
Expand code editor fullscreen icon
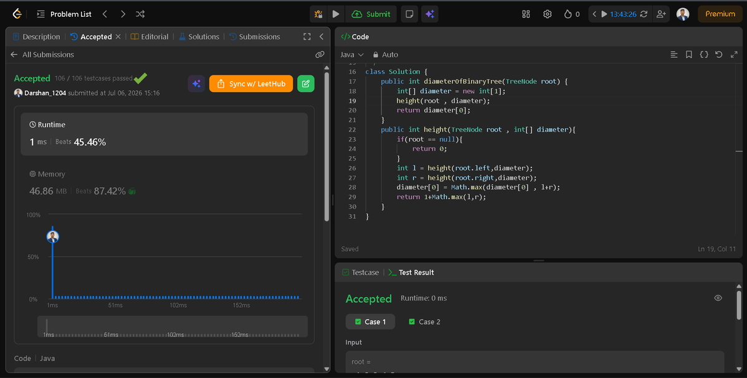click(734, 55)
